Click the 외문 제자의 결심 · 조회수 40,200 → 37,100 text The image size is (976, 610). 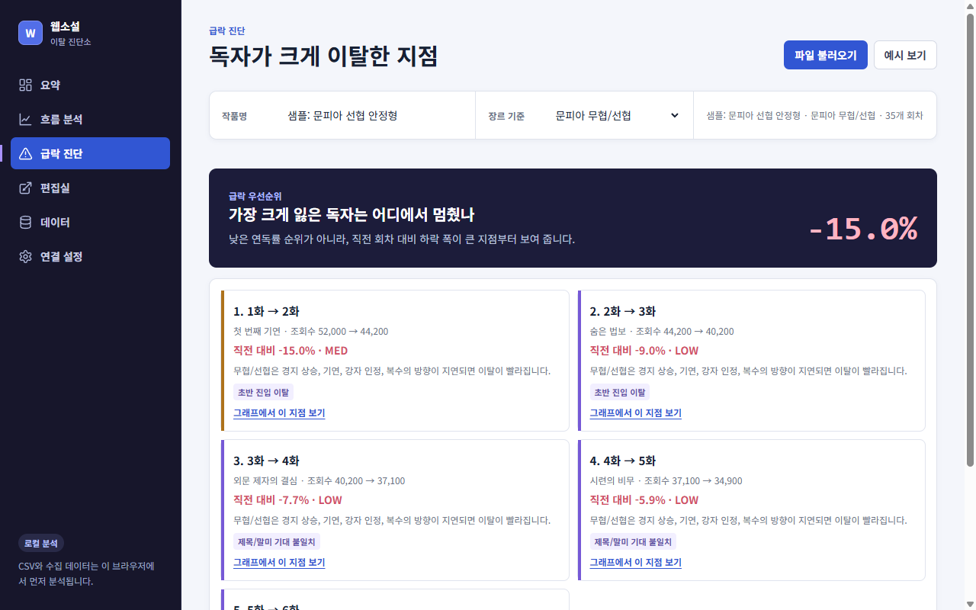[319, 481]
